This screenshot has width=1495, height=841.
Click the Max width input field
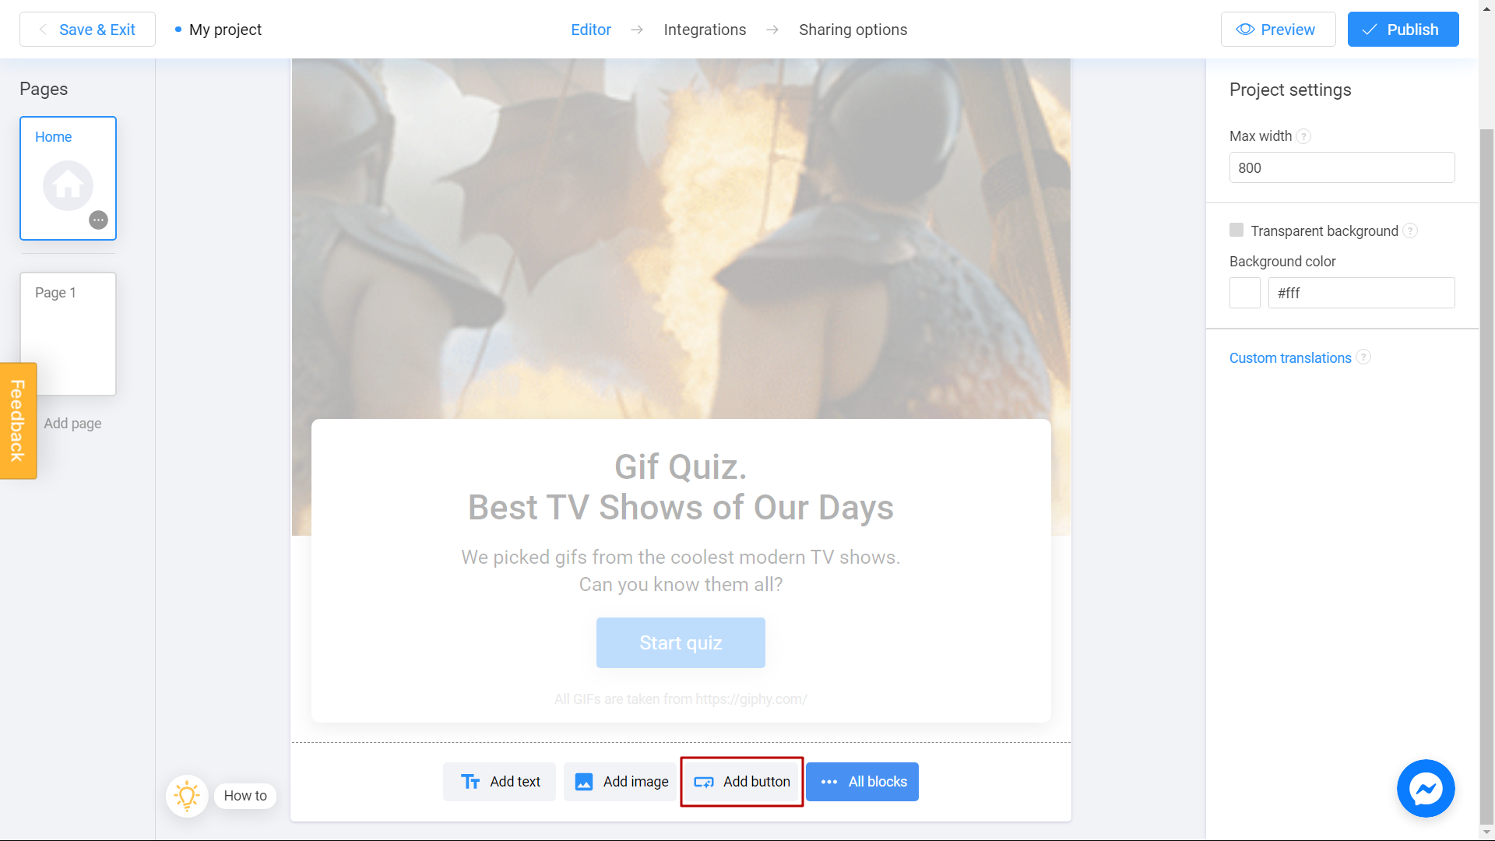tap(1341, 167)
